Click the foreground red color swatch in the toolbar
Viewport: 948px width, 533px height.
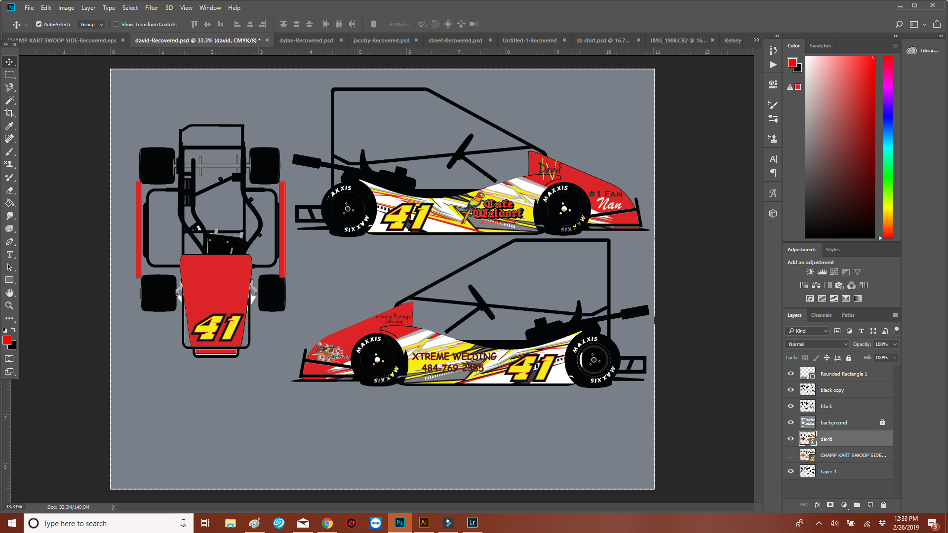7,340
